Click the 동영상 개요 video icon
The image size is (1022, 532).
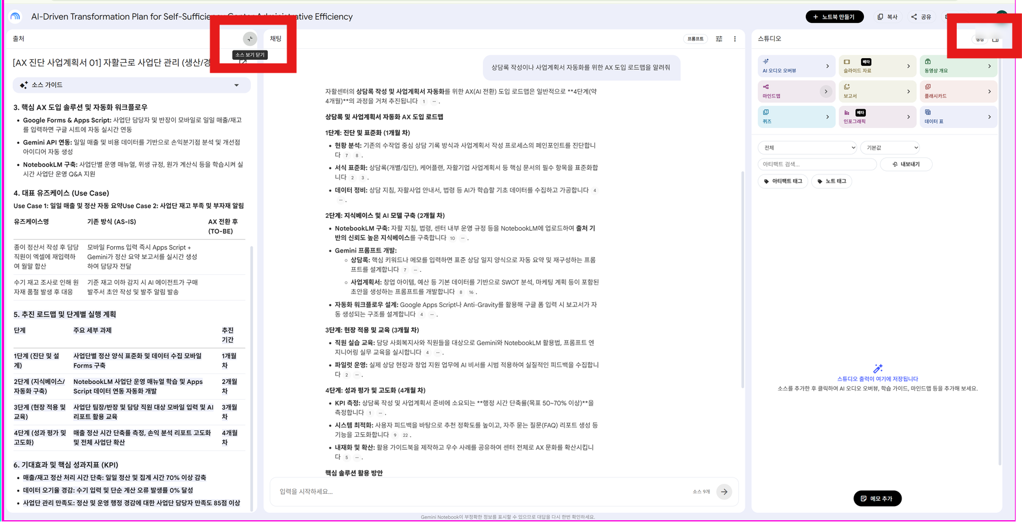(x=928, y=61)
